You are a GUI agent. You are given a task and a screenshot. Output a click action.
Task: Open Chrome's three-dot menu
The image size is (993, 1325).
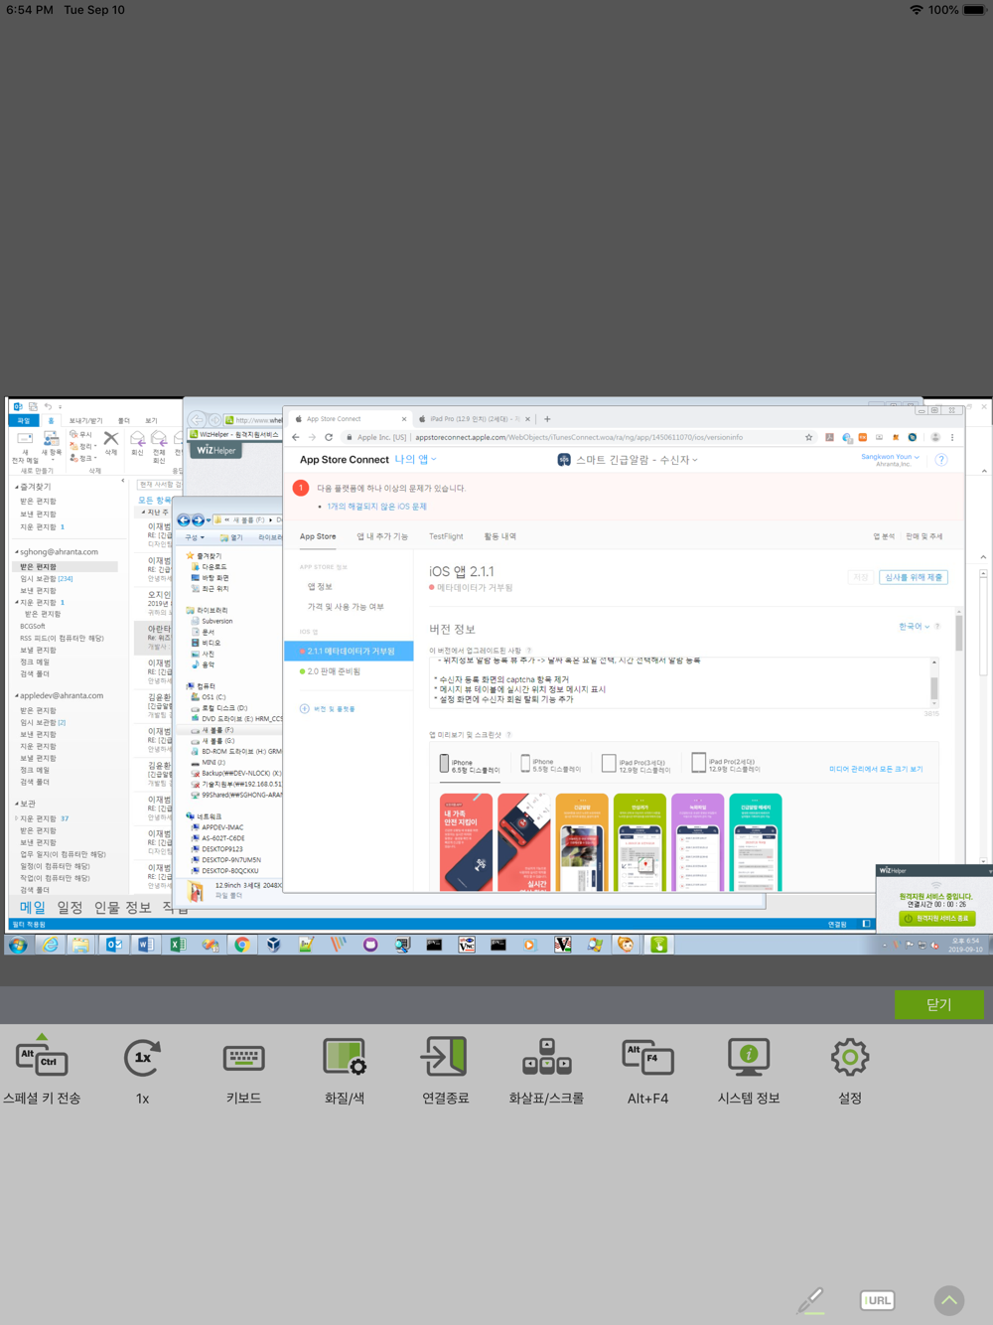(951, 437)
